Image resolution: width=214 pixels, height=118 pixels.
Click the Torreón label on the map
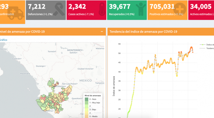click(52, 51)
